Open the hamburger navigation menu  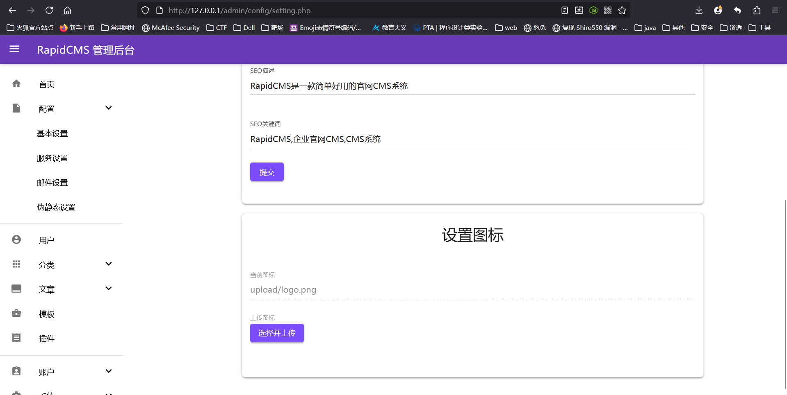click(14, 49)
